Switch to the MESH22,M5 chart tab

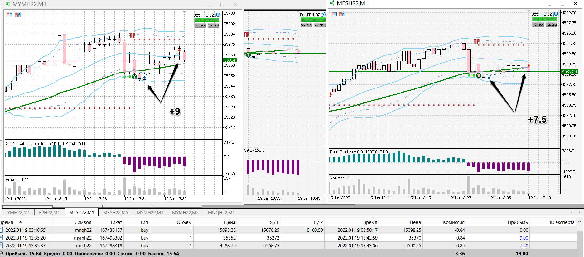point(116,212)
